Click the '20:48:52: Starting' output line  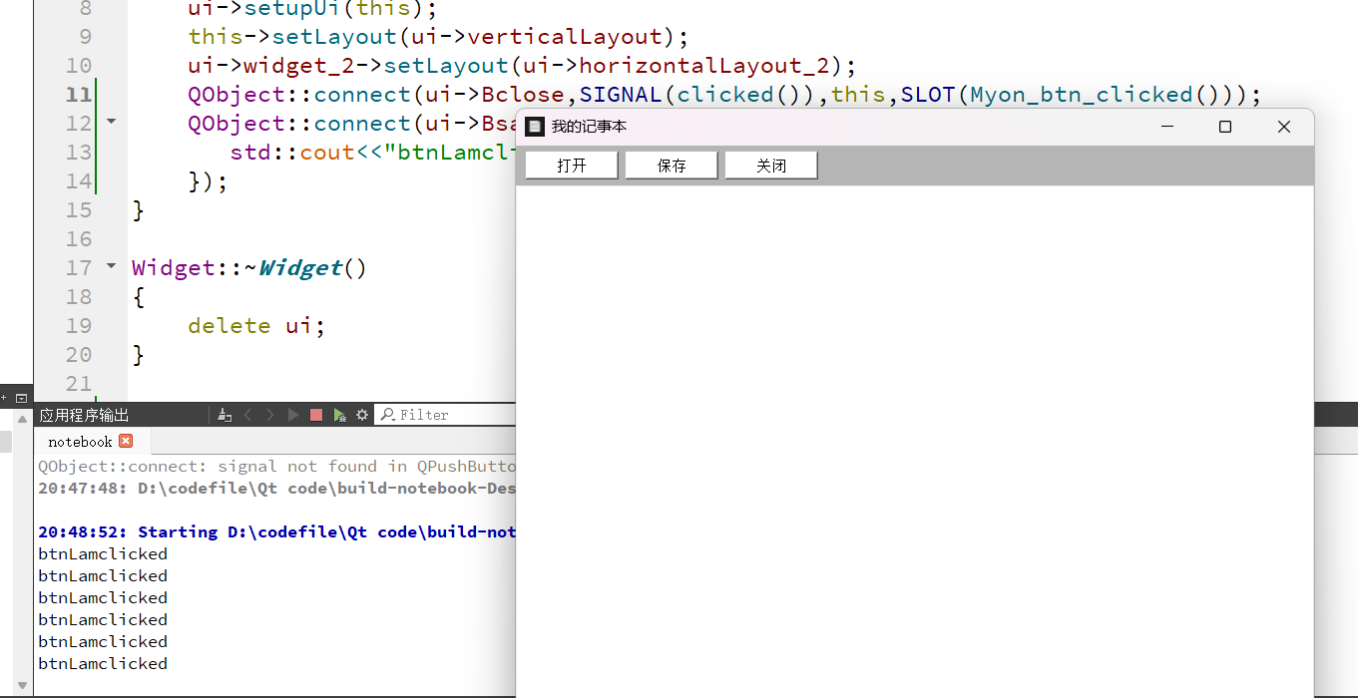pyautogui.click(x=277, y=531)
